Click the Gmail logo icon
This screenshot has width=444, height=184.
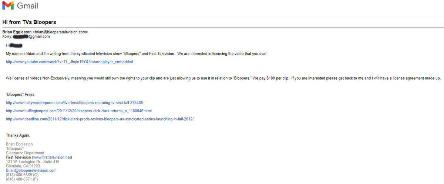pyautogui.click(x=8, y=6)
